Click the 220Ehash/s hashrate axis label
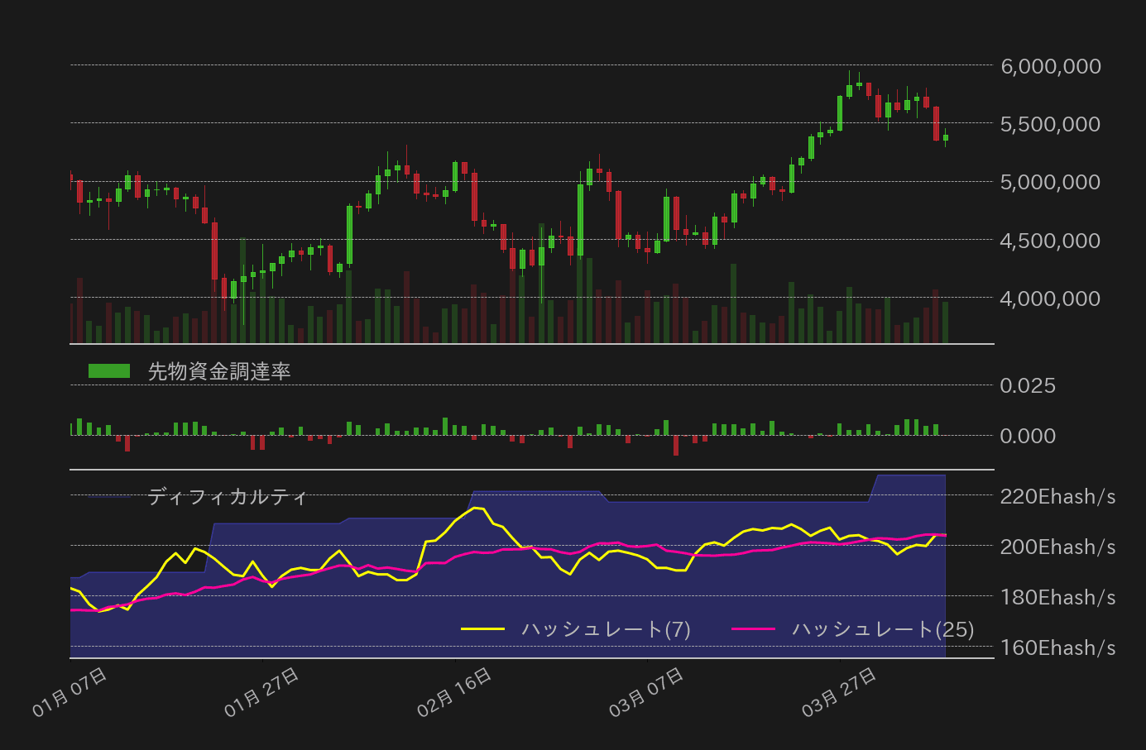 point(1057,497)
